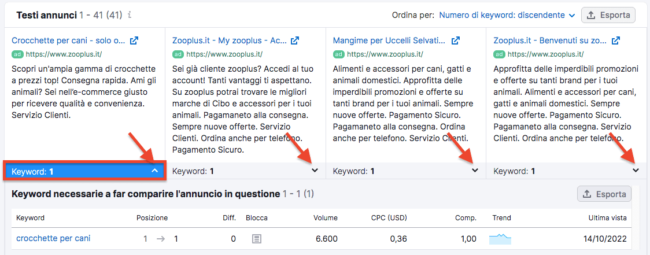Image resolution: width=650 pixels, height=255 pixels.
Task: Click the top Esporta button
Action: coord(608,15)
